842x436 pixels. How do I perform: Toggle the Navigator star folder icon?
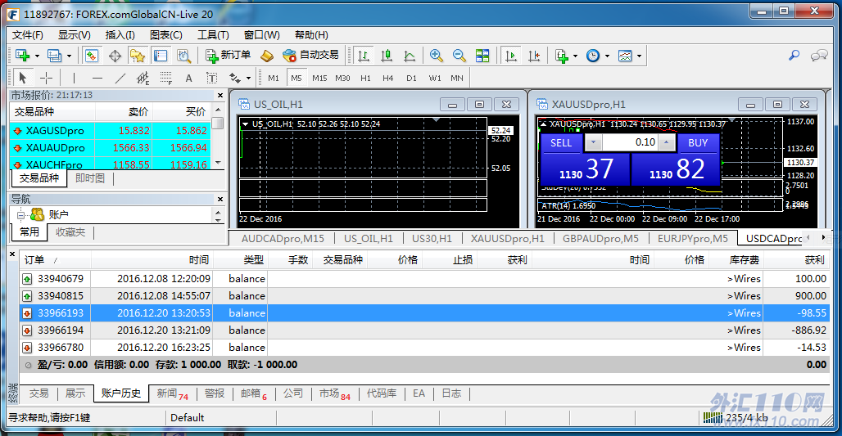[x=138, y=56]
